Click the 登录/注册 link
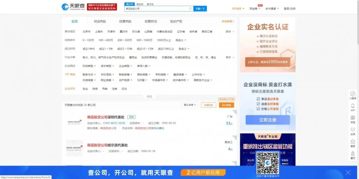The width and height of the screenshot is (359, 179). [290, 9]
